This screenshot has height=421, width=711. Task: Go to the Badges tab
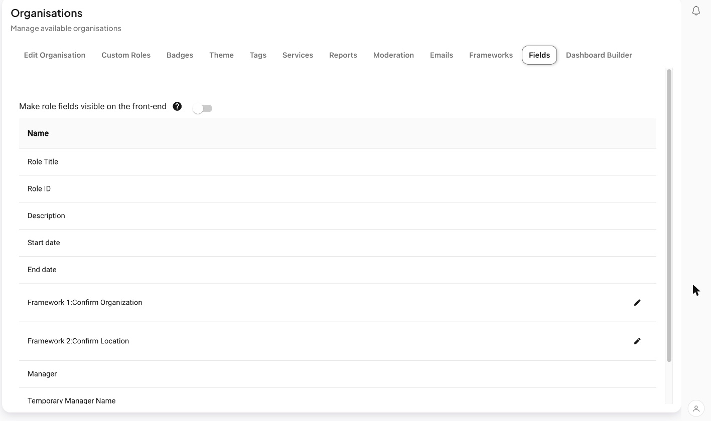pos(180,55)
